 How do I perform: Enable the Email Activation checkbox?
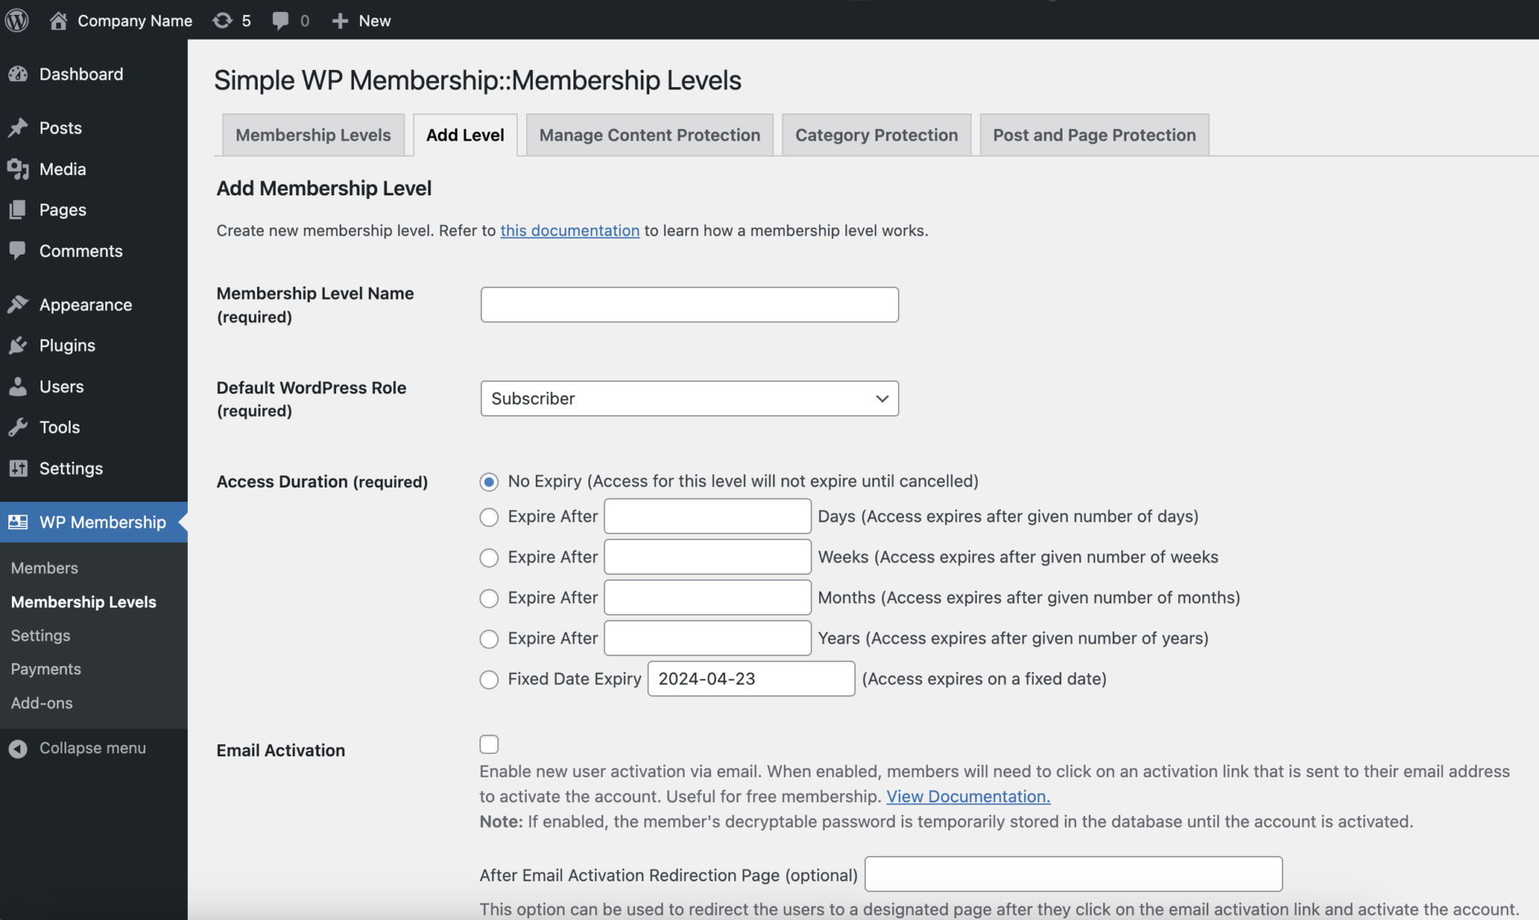point(488,744)
